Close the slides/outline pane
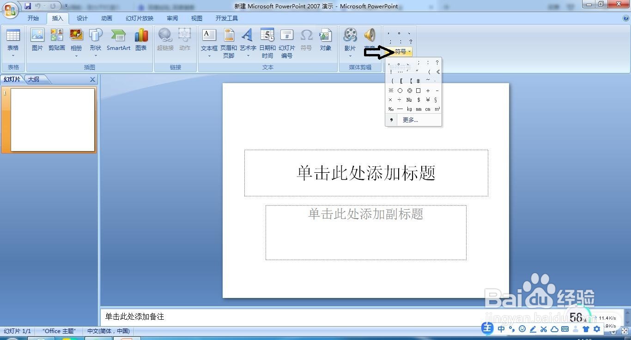Image resolution: width=631 pixels, height=340 pixels. (x=92, y=79)
